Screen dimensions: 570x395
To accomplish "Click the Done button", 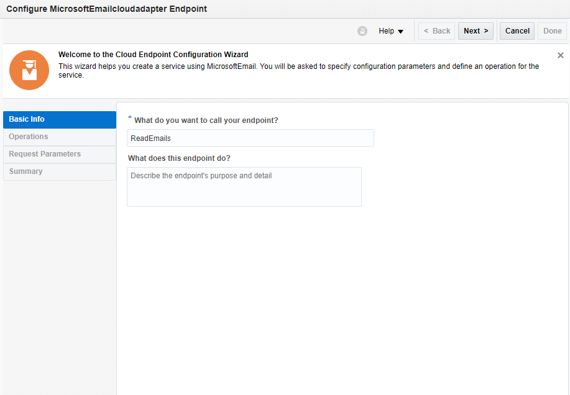I will [x=552, y=31].
